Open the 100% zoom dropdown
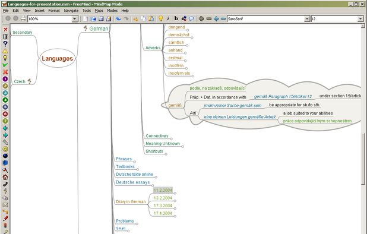The height and width of the screenshot is (234, 367). (75, 19)
